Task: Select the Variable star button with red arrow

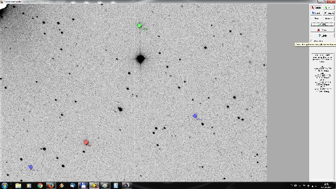Action: (x=316, y=8)
